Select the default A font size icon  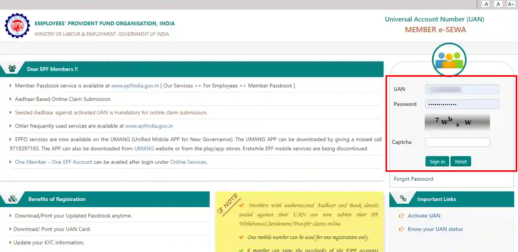tap(498, 4)
